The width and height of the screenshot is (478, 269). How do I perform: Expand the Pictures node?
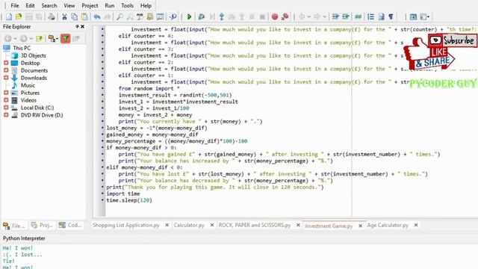6,93
